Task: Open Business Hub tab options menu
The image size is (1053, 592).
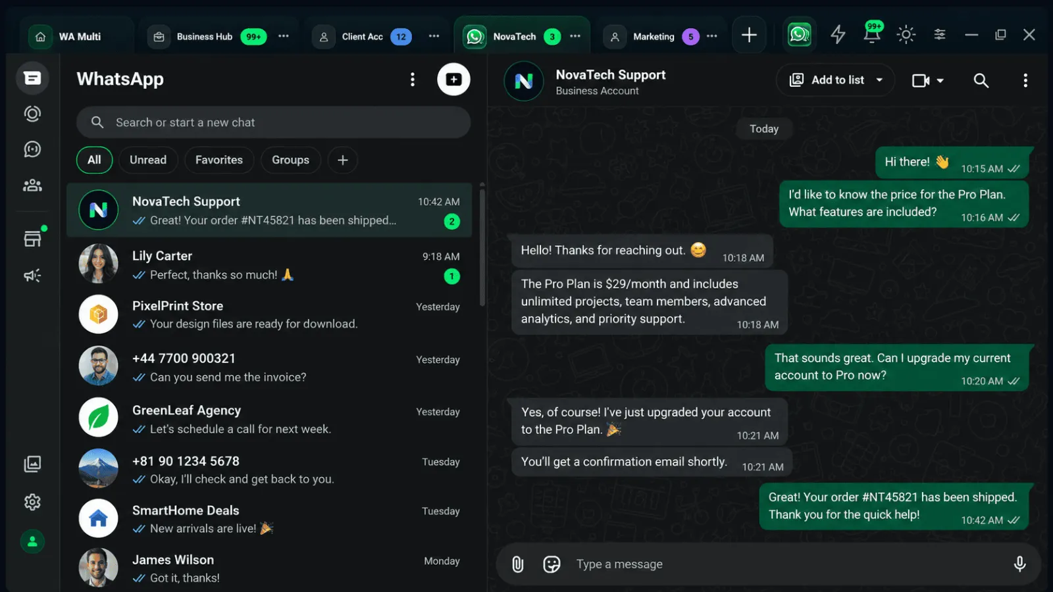Action: click(x=284, y=36)
